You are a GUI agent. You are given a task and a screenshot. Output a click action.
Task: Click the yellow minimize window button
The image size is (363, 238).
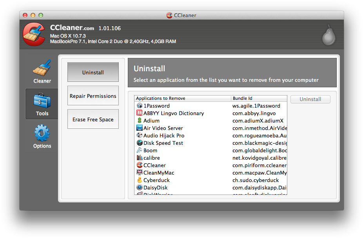tap(33, 15)
